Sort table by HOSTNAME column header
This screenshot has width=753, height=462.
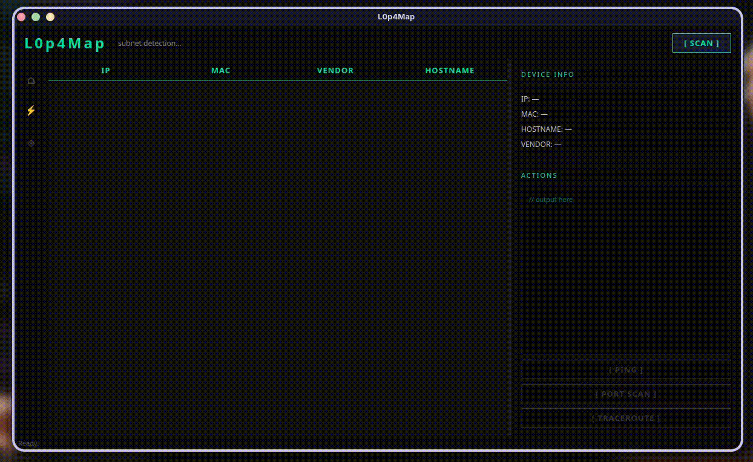[x=450, y=70]
